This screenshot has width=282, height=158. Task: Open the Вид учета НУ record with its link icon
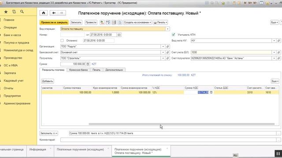(278, 41)
